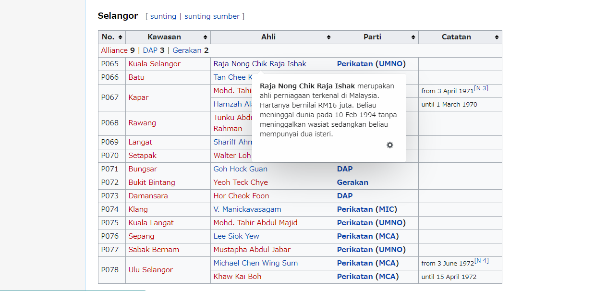This screenshot has height=291, width=607.
Task: Open the preview popup settings gear
Action: point(390,145)
